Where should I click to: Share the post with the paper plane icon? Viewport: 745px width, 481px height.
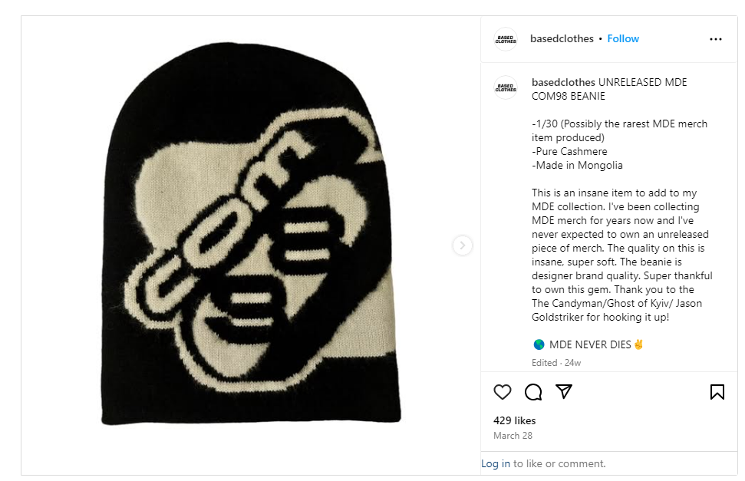pos(564,392)
